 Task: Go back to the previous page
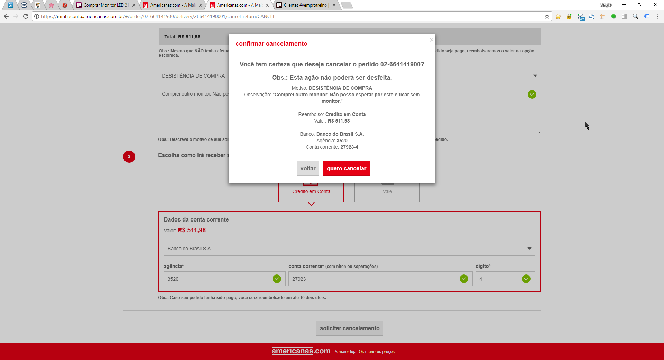[x=6, y=16]
